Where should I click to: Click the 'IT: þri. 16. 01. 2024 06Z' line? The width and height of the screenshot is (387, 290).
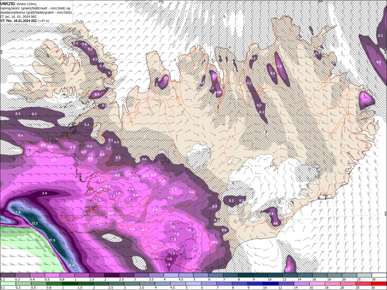(19, 17)
